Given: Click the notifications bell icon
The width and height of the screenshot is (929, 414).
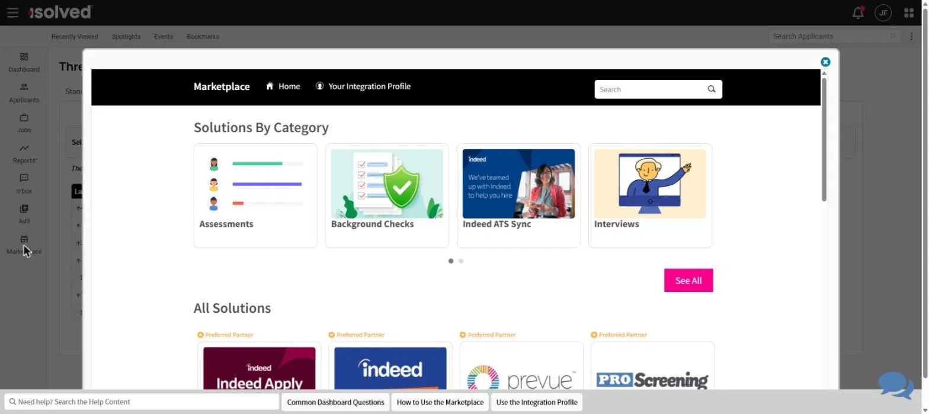Looking at the screenshot, I should (x=857, y=12).
